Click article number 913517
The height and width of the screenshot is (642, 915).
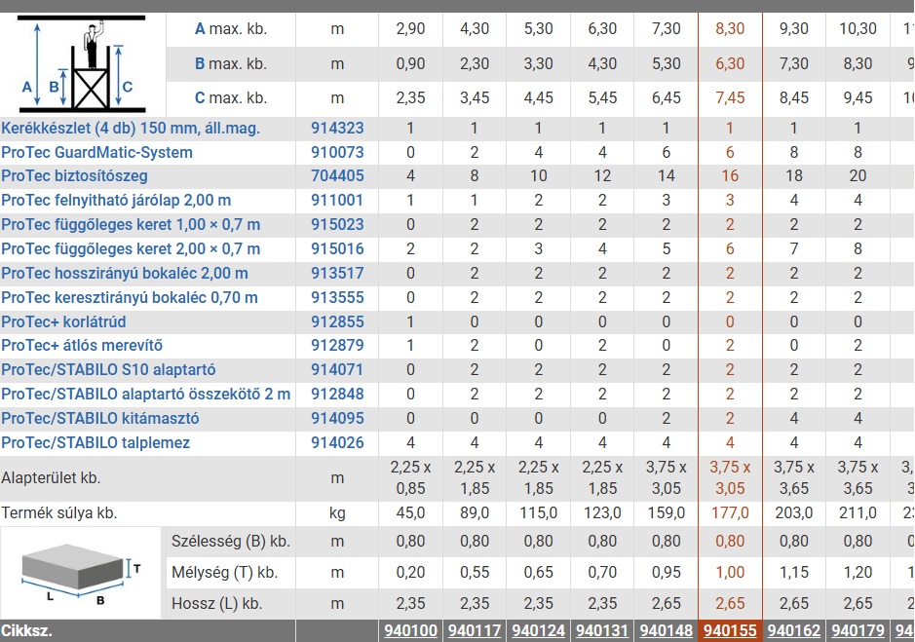[337, 273]
